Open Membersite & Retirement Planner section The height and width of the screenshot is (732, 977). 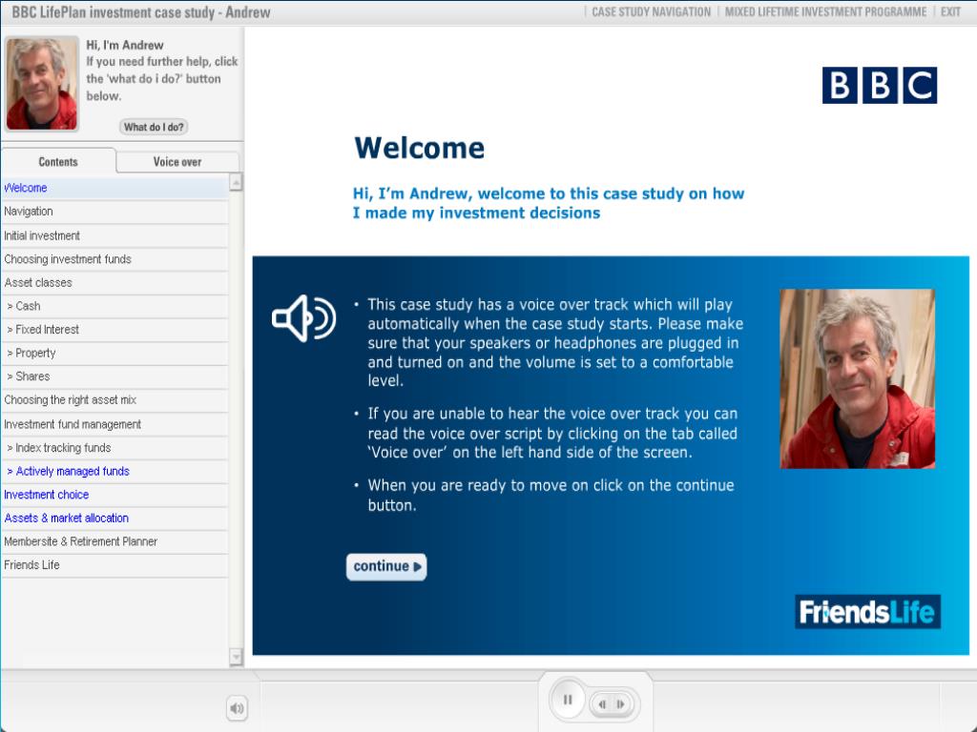(114, 541)
